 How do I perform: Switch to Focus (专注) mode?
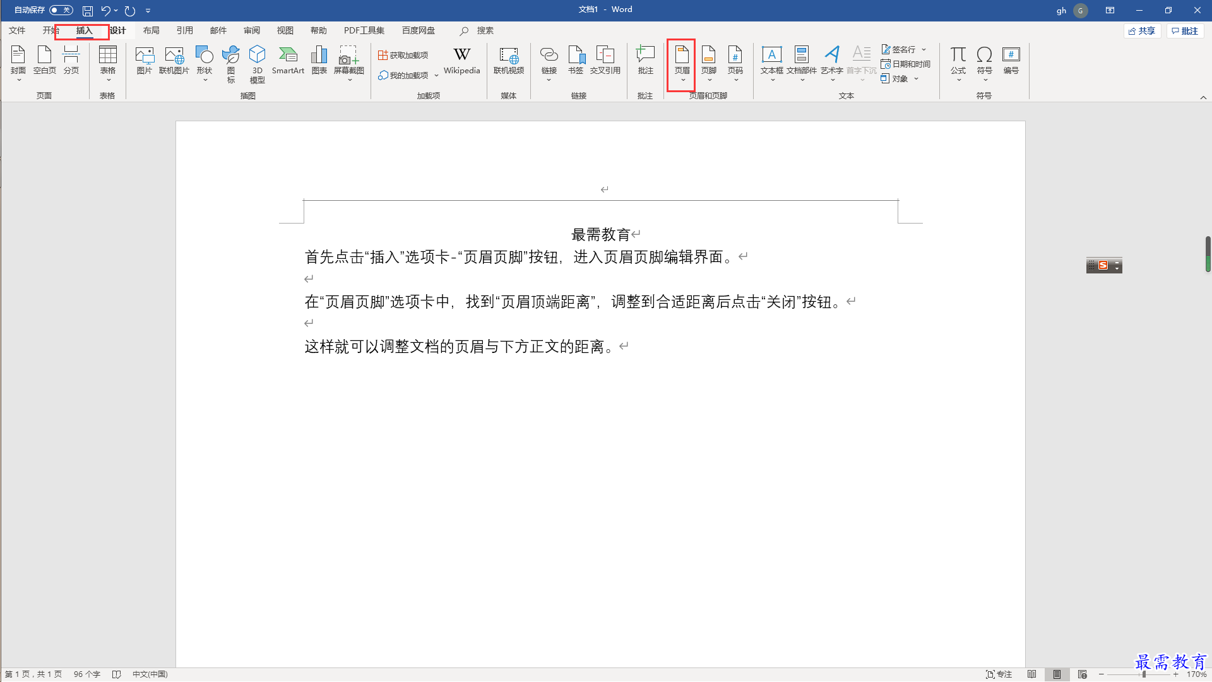[x=999, y=674]
